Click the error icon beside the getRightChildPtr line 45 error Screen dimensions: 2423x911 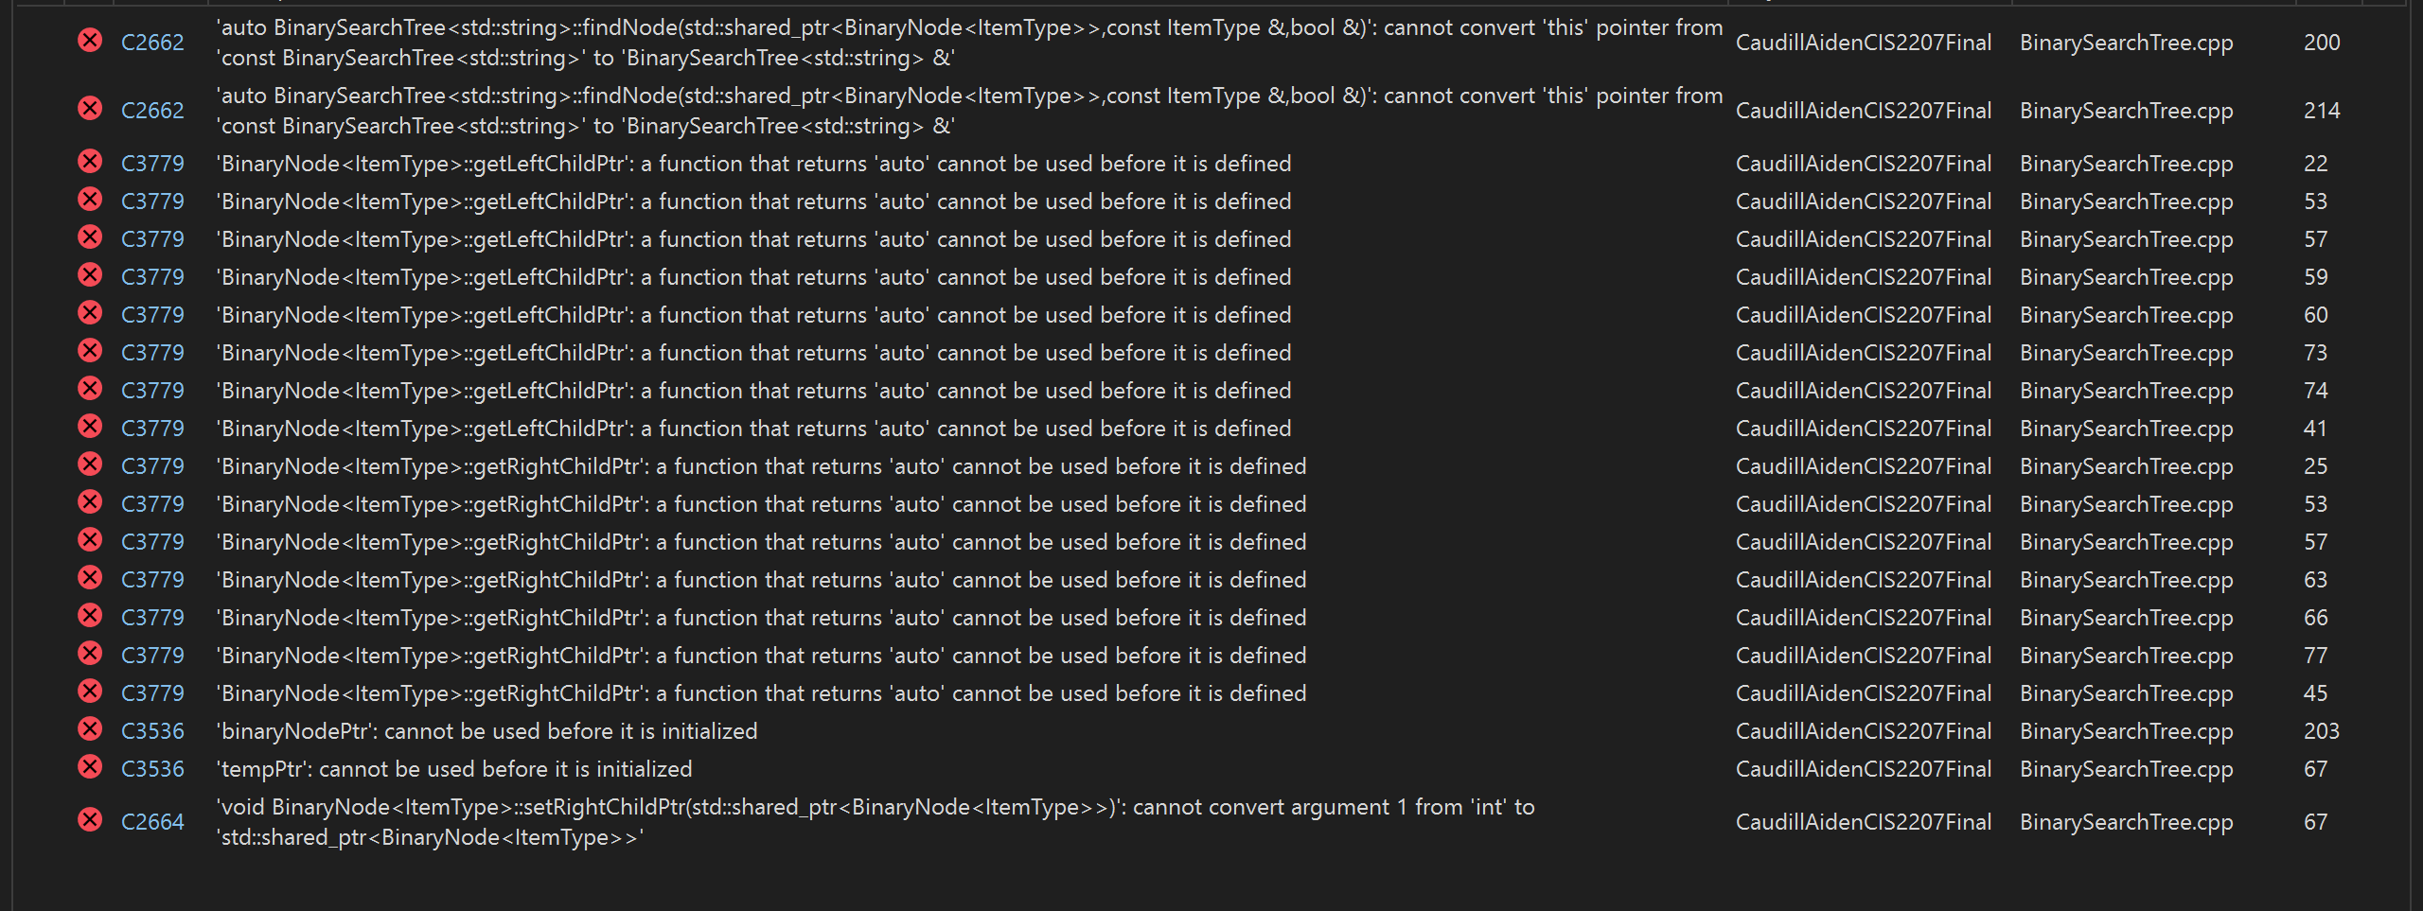coord(90,692)
